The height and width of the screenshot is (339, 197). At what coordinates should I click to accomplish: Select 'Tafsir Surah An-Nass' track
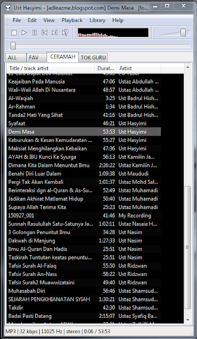[x=84, y=274]
